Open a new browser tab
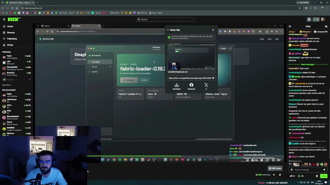Viewport: 330px width, 185px height. (37, 3)
